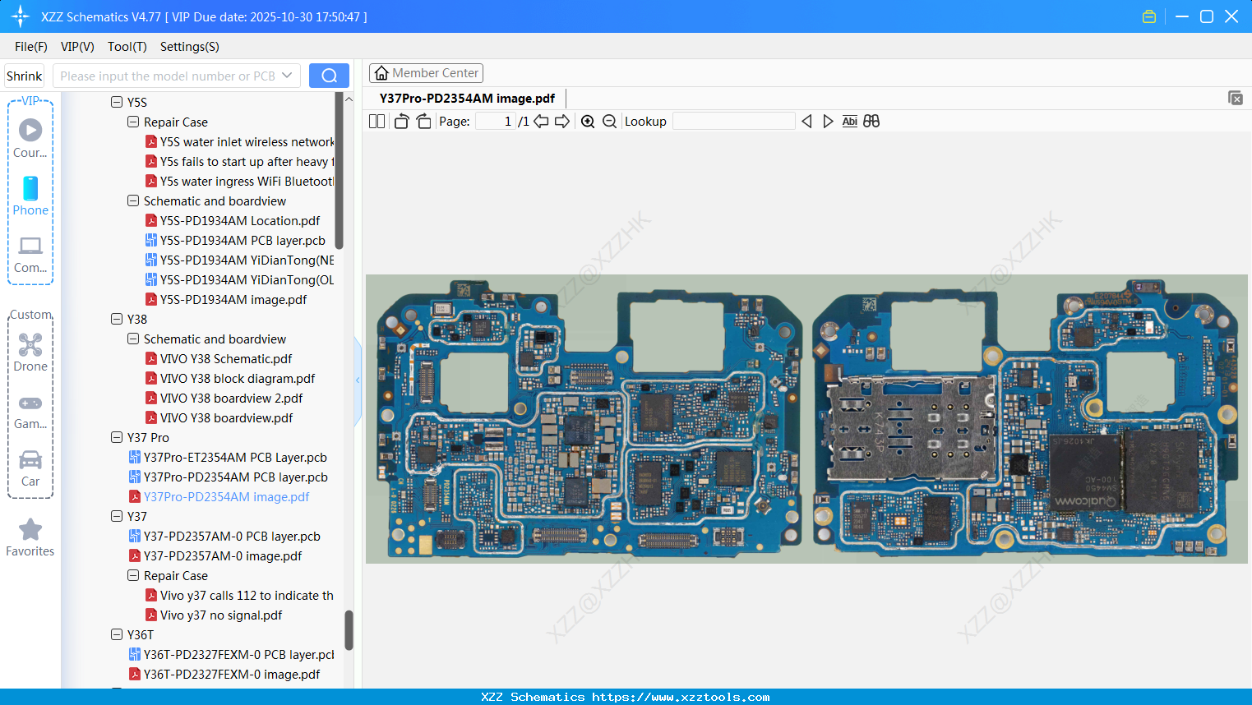1252x705 pixels.
Task: Open the VIP(V) menu
Action: click(x=77, y=47)
